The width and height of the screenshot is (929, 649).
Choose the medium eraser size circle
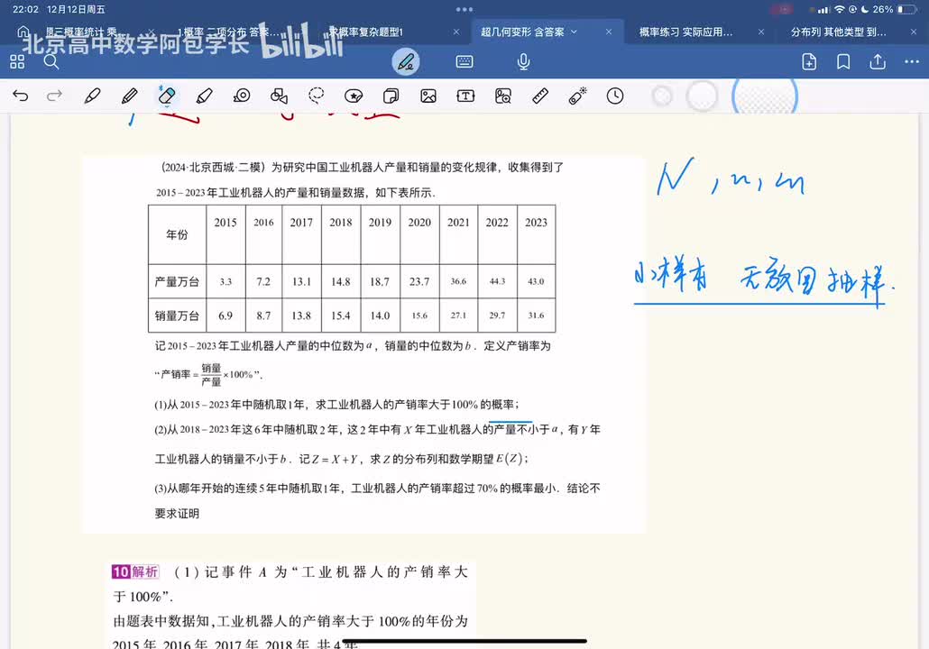pyautogui.click(x=702, y=96)
